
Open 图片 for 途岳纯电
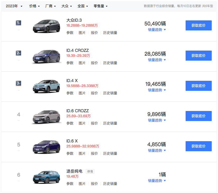pos(82,184)
